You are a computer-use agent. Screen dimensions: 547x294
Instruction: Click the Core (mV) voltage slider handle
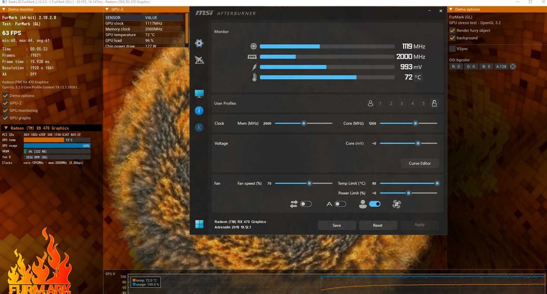coord(417,143)
